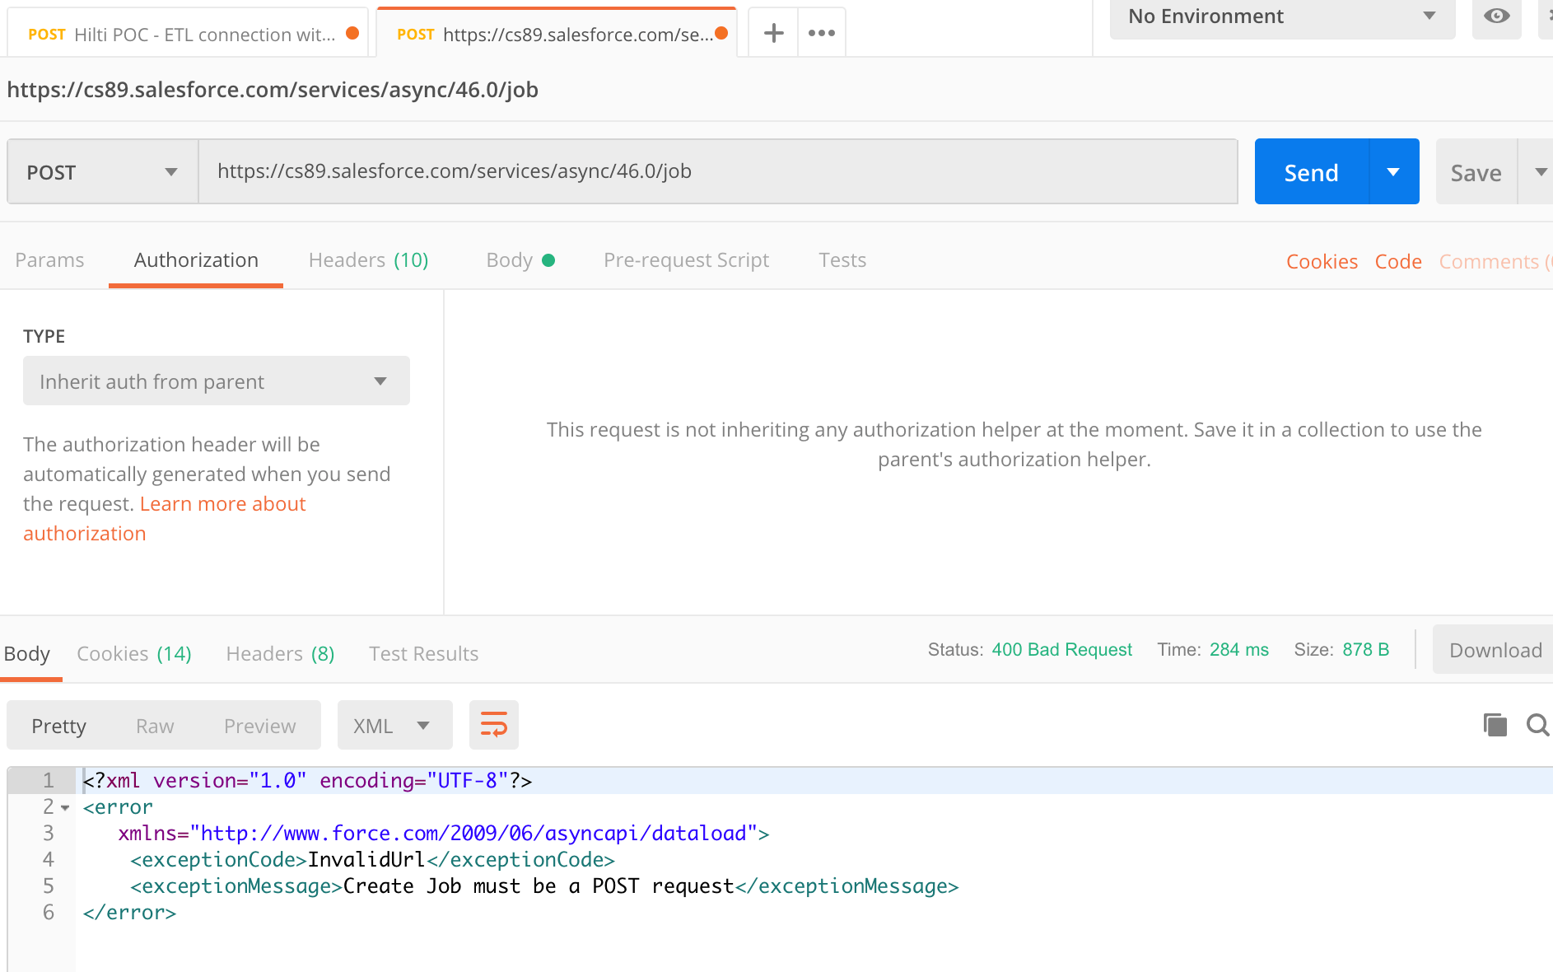Open the response Cookies (14) tab
This screenshot has width=1553, height=972.
pyautogui.click(x=134, y=654)
